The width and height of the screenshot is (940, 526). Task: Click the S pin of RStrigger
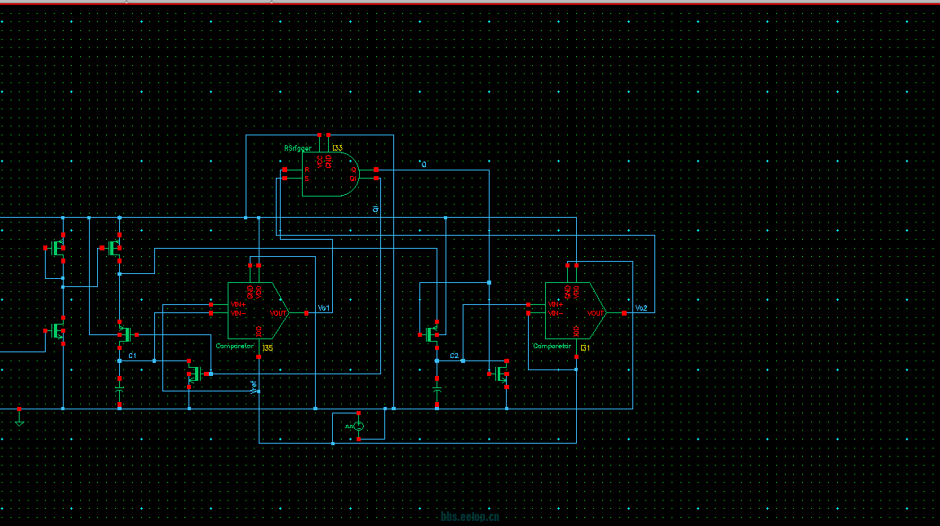tap(286, 179)
